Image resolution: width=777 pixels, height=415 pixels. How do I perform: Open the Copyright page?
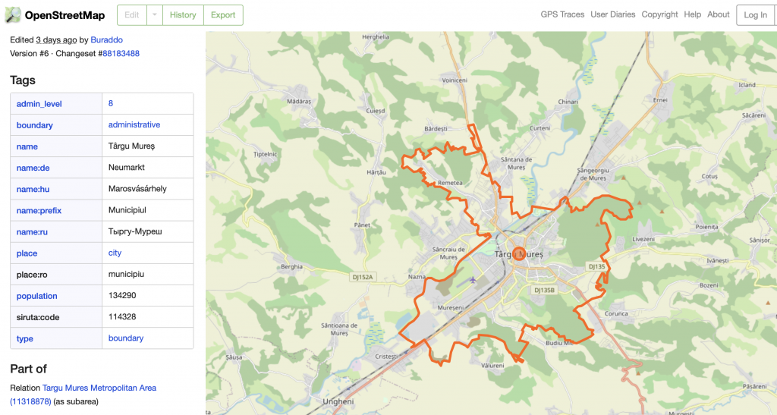[x=659, y=14]
